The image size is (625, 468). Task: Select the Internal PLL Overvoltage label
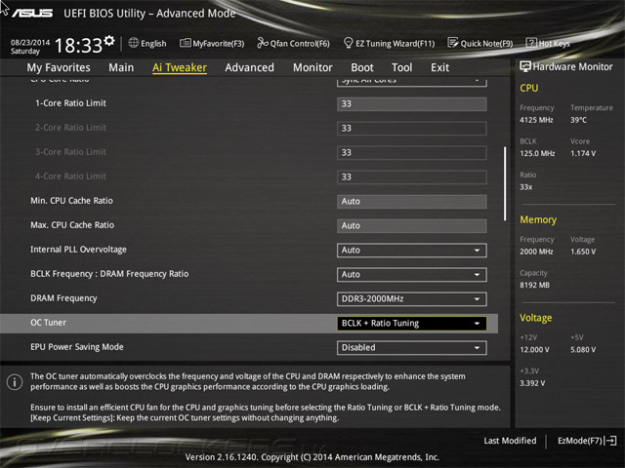coord(78,250)
